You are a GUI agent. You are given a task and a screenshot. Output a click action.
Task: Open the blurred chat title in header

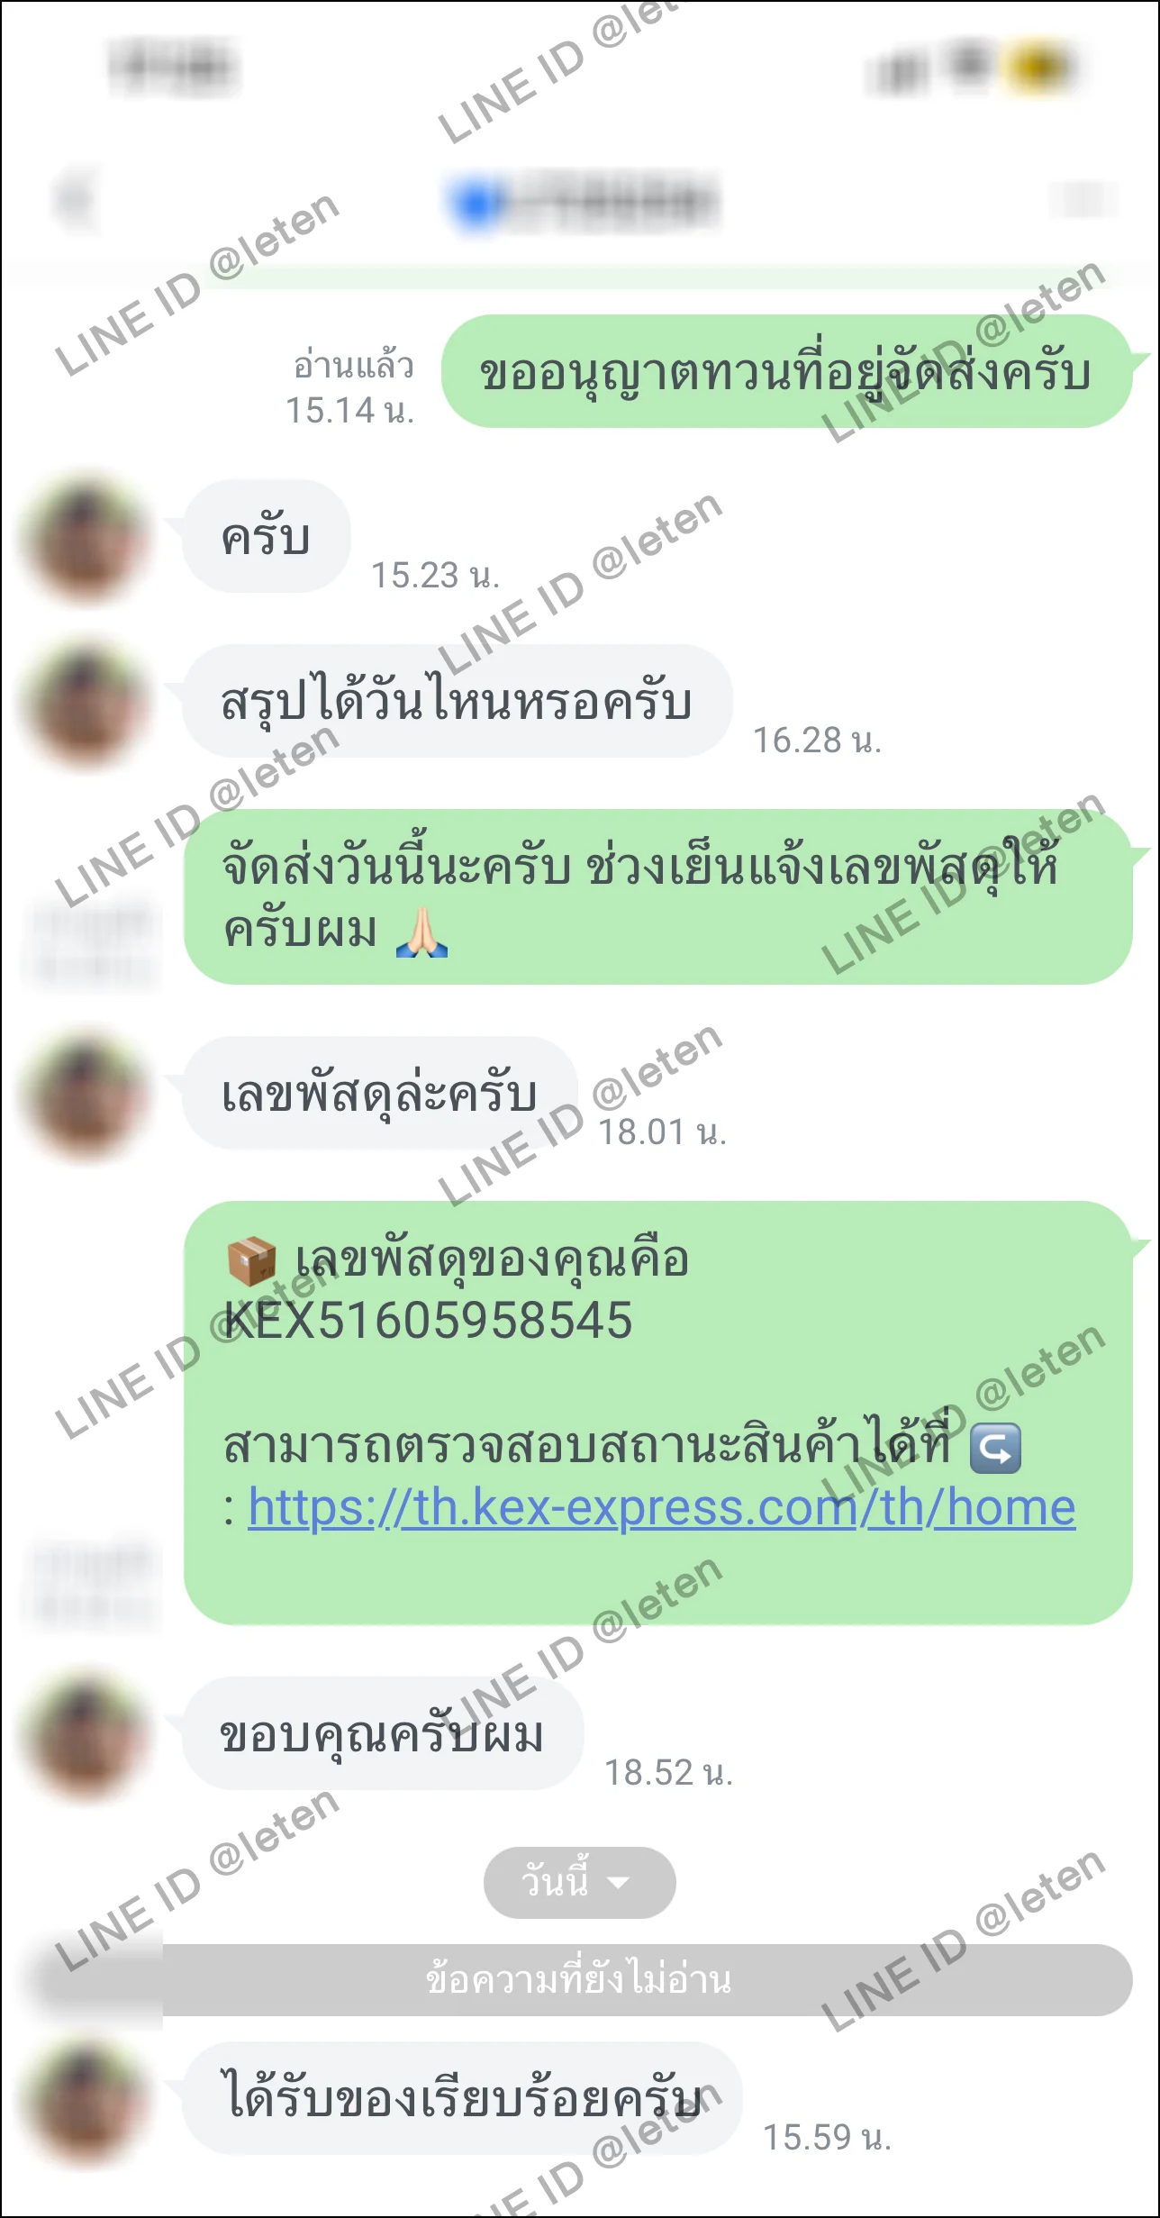coord(584,202)
